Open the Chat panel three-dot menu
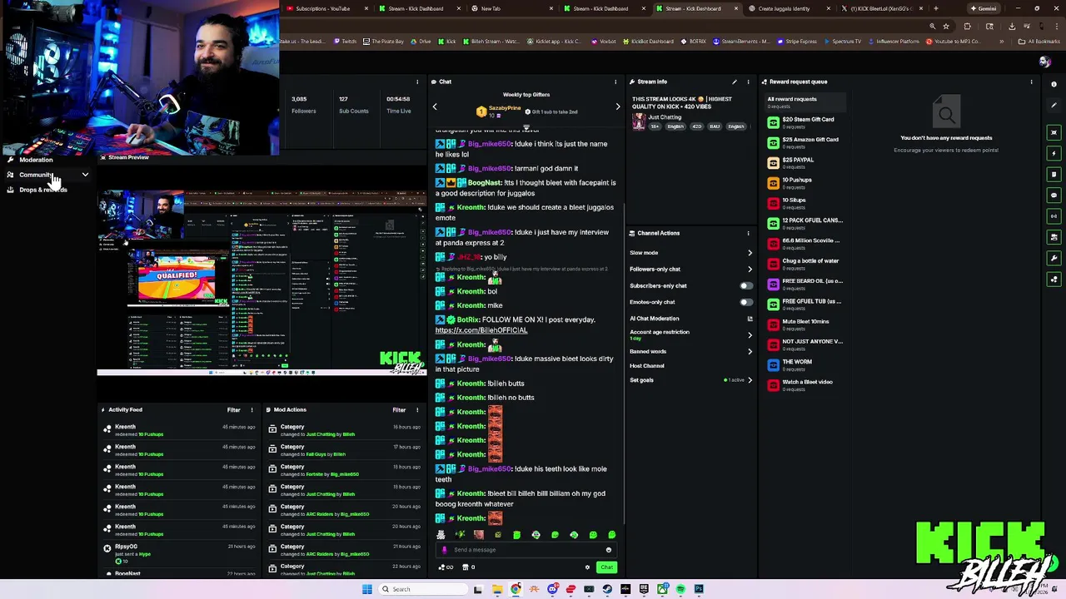Screen dimensions: 1066x599 [x=615, y=82]
